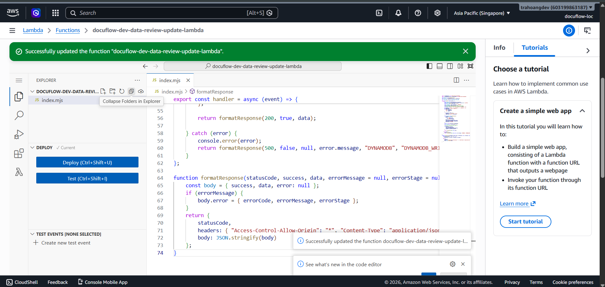Screen dimensions: 605x287
Task: Switch to the Tutorials tab
Action: pos(535,48)
